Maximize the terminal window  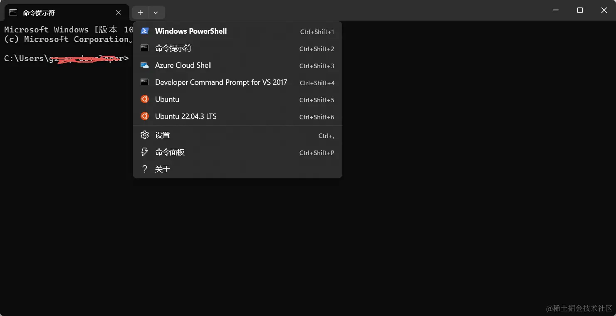click(580, 10)
